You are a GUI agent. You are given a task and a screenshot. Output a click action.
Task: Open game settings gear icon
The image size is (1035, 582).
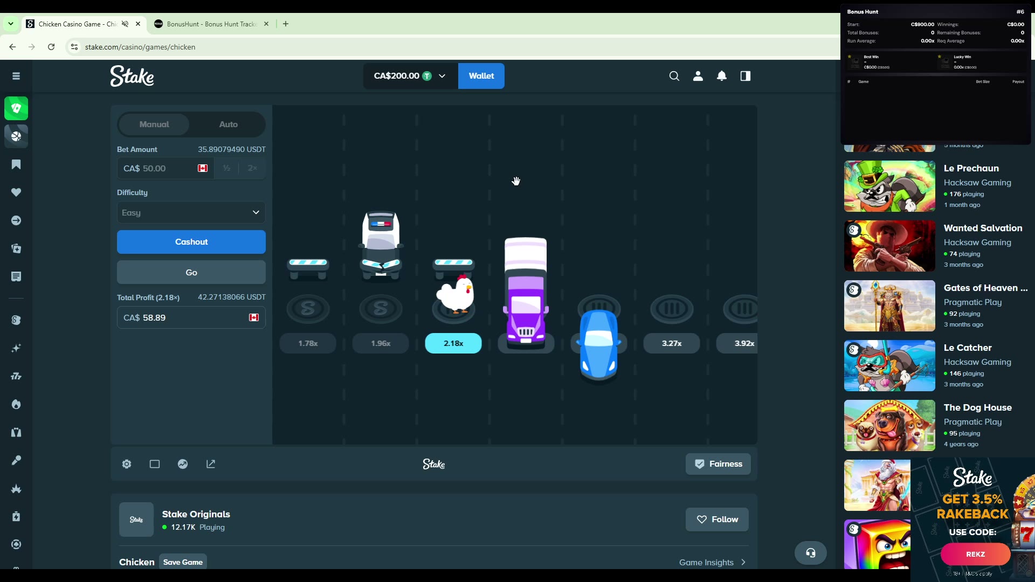click(127, 464)
